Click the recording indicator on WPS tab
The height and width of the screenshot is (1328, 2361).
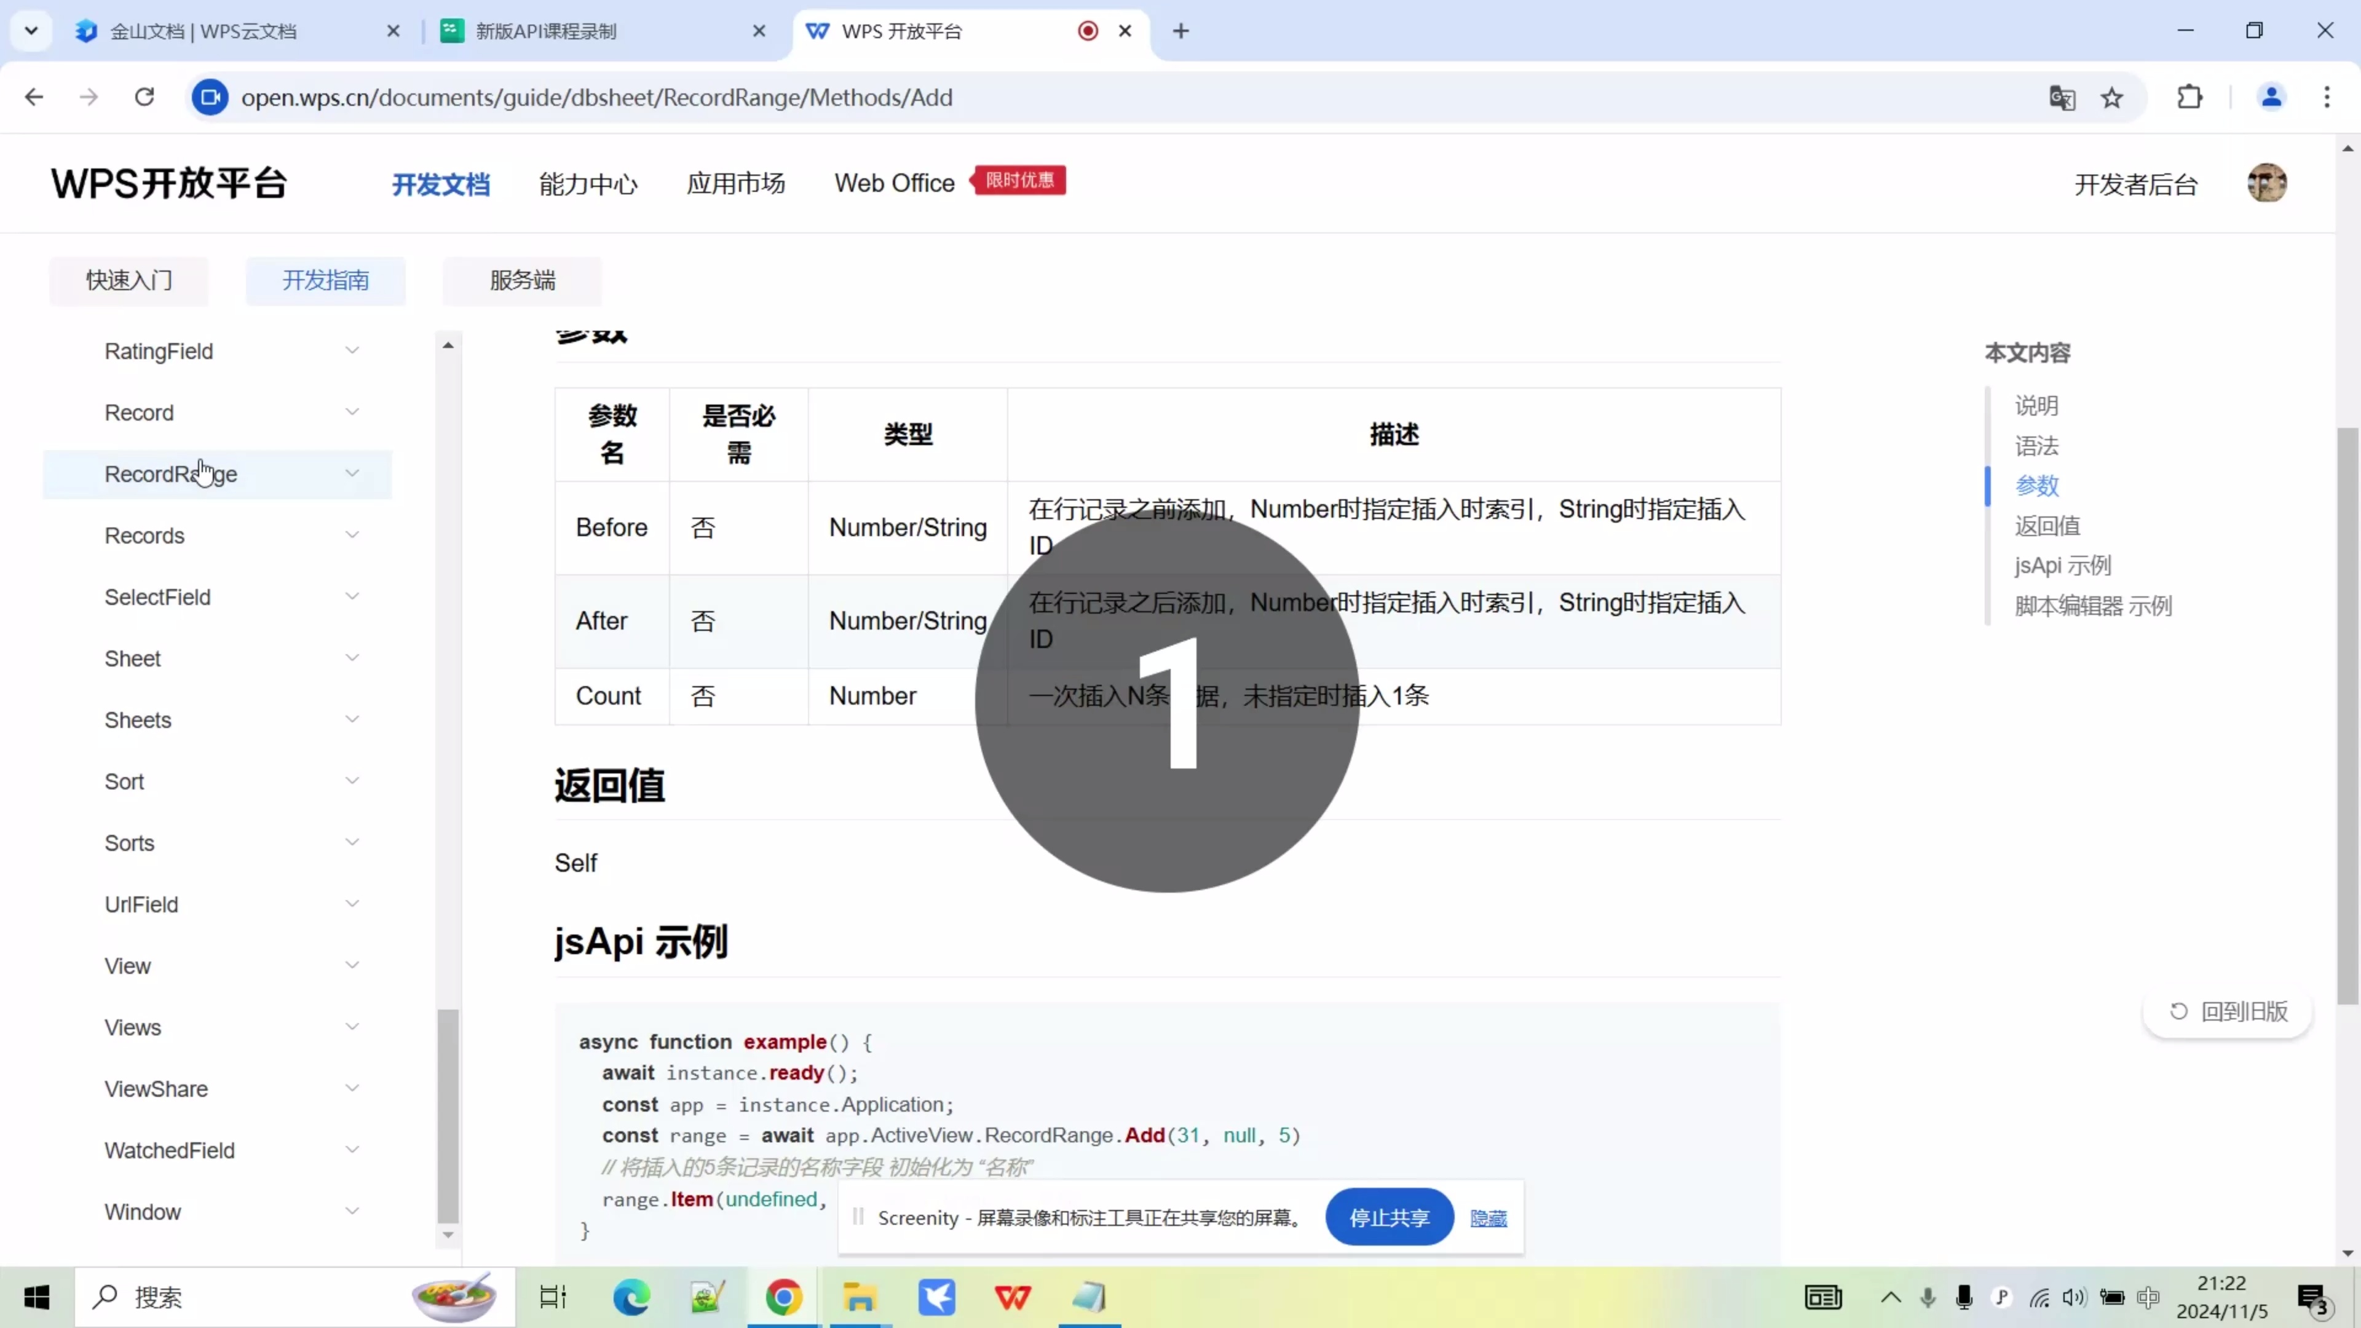pos(1087,30)
